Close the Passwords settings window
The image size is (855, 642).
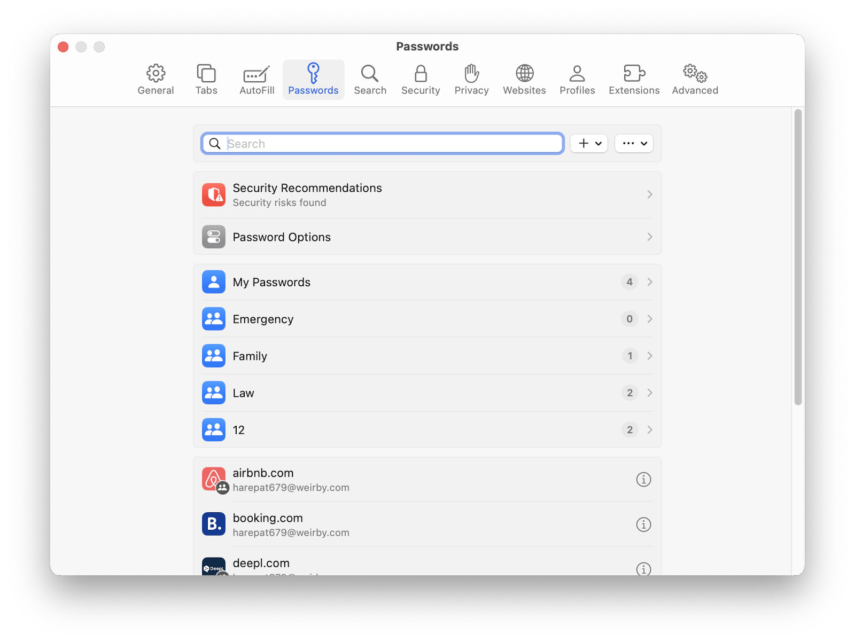pyautogui.click(x=63, y=47)
